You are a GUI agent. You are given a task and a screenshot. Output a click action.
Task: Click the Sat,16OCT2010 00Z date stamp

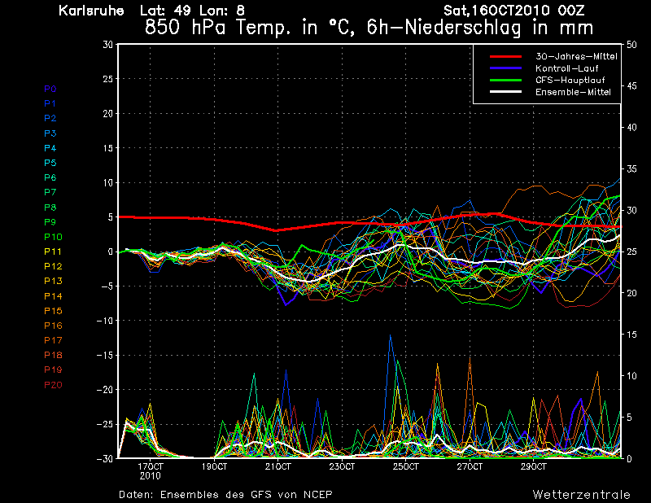tap(514, 11)
